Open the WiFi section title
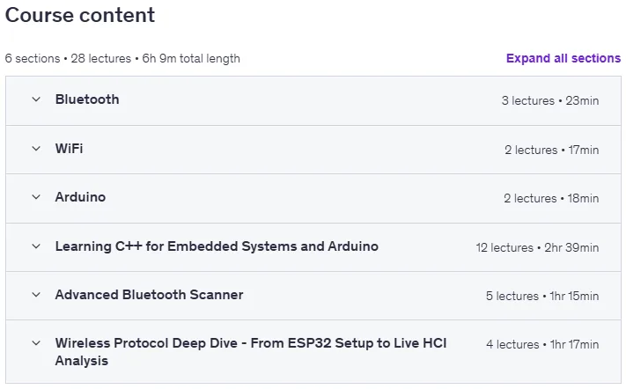626x389 pixels. (x=69, y=149)
